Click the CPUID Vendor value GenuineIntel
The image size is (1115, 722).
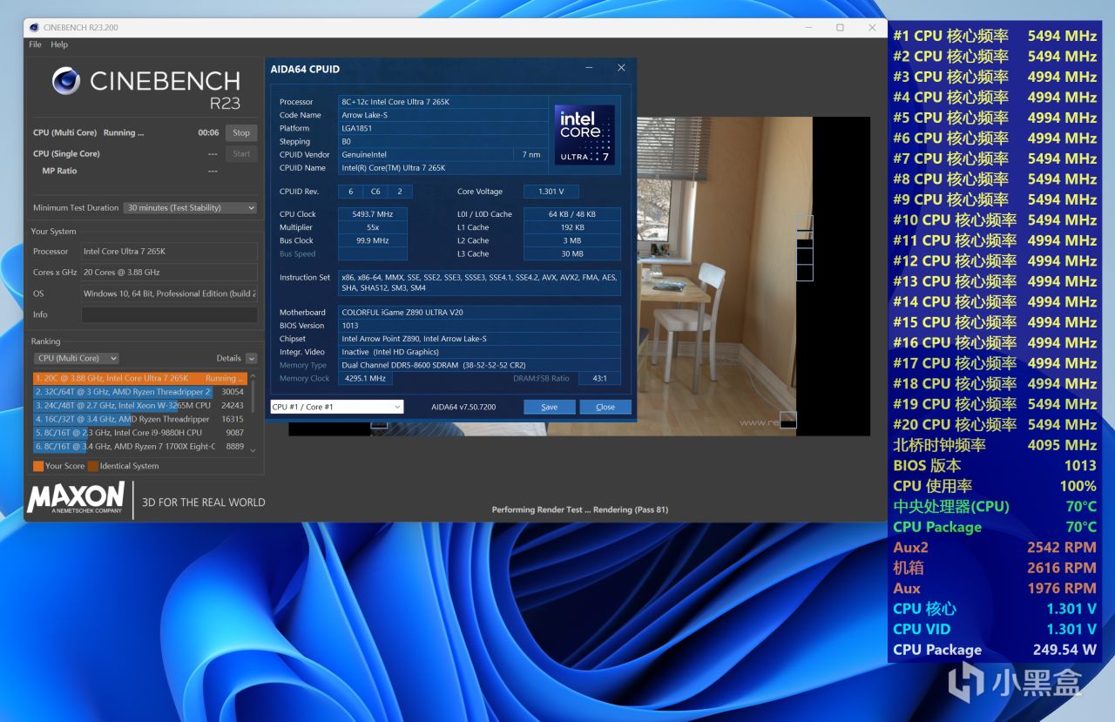click(425, 154)
